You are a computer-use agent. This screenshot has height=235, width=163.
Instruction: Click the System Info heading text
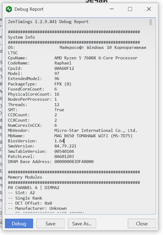click(x=21, y=37)
